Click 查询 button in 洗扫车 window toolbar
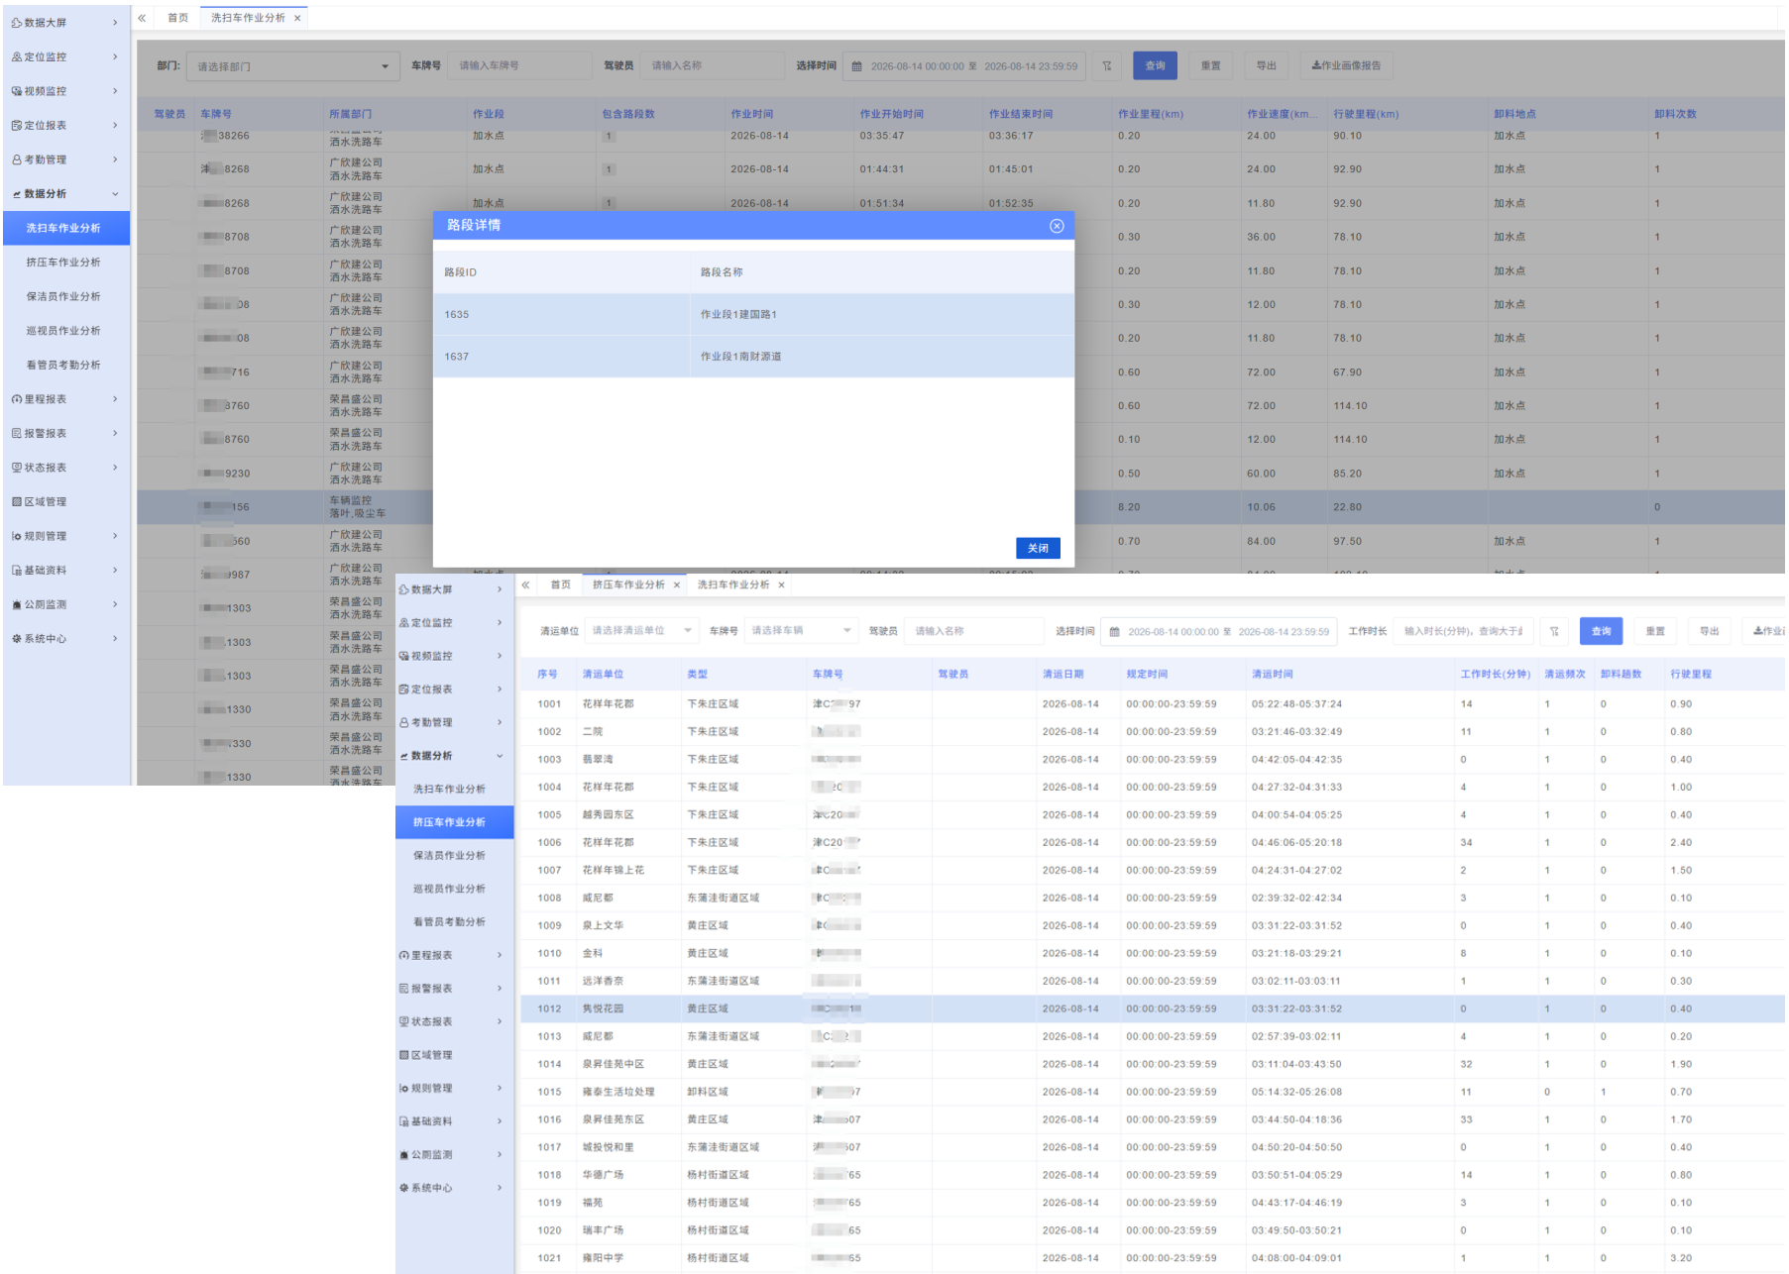 1155,66
